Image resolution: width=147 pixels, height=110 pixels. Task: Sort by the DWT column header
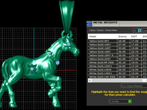click(135, 36)
